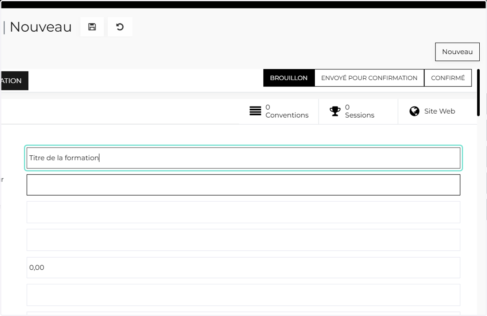Screen dimensions: 487x316
Task: Click the Nouveau breadcrumb title text
Action: coord(41,27)
